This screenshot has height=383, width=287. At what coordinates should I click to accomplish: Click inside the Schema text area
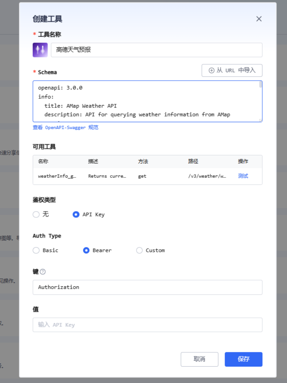pos(148,101)
